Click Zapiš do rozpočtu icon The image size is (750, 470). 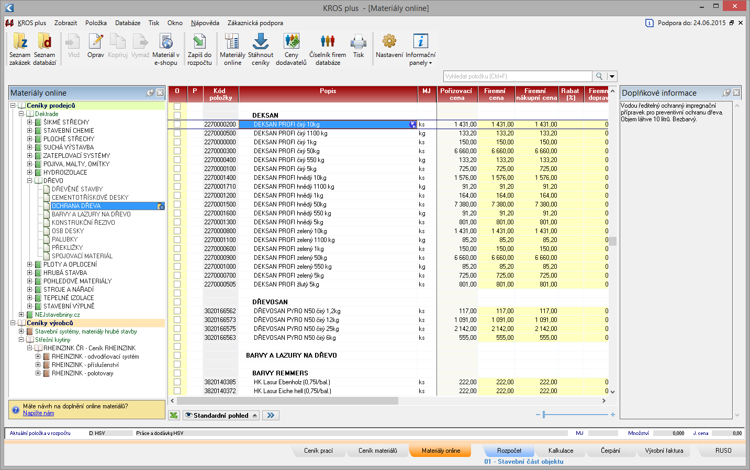click(x=199, y=49)
